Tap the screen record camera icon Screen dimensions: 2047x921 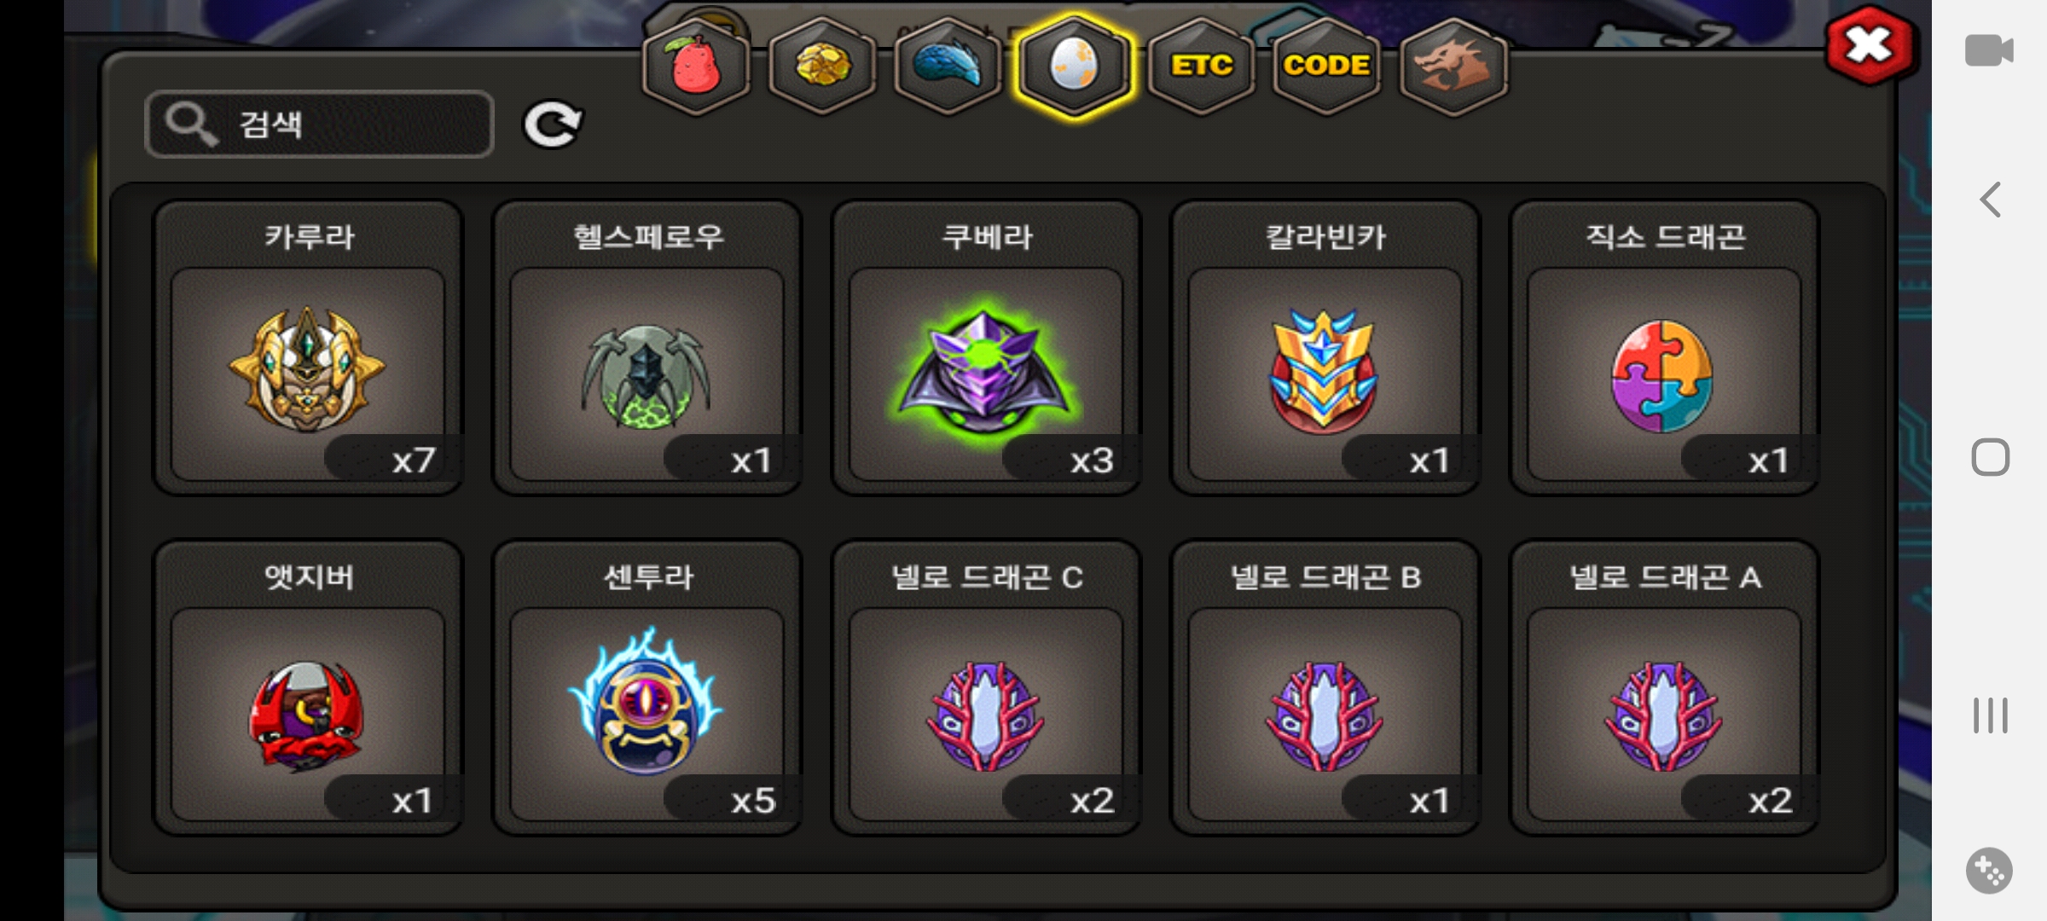(1989, 50)
